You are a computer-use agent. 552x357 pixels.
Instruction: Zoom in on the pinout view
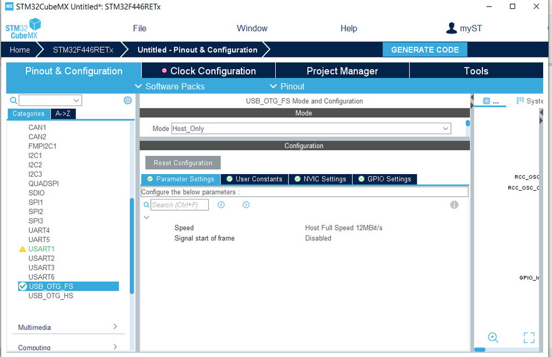click(x=493, y=338)
